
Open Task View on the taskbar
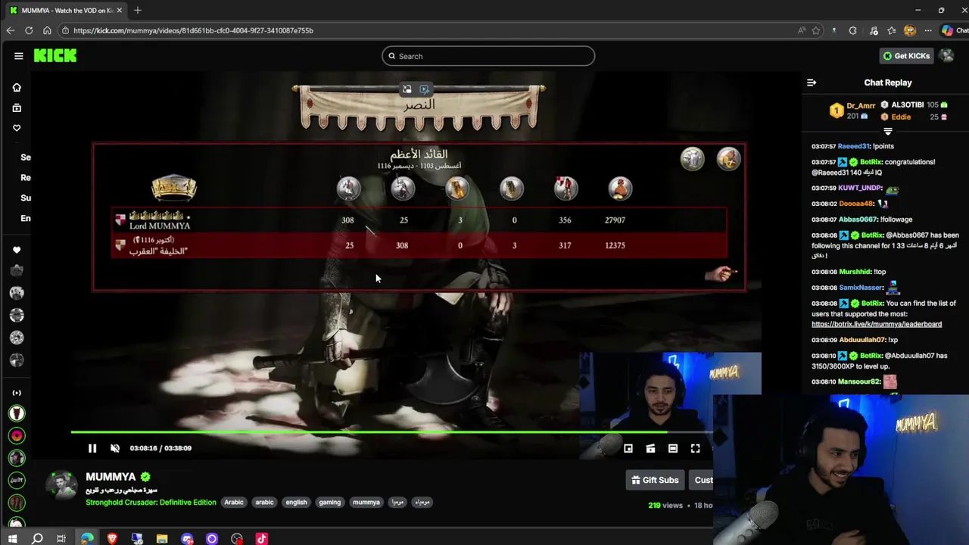click(x=61, y=539)
